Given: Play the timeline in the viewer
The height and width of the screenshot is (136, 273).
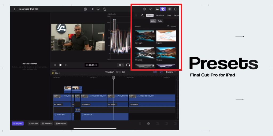Looking at the screenshot, I should (x=61, y=65).
